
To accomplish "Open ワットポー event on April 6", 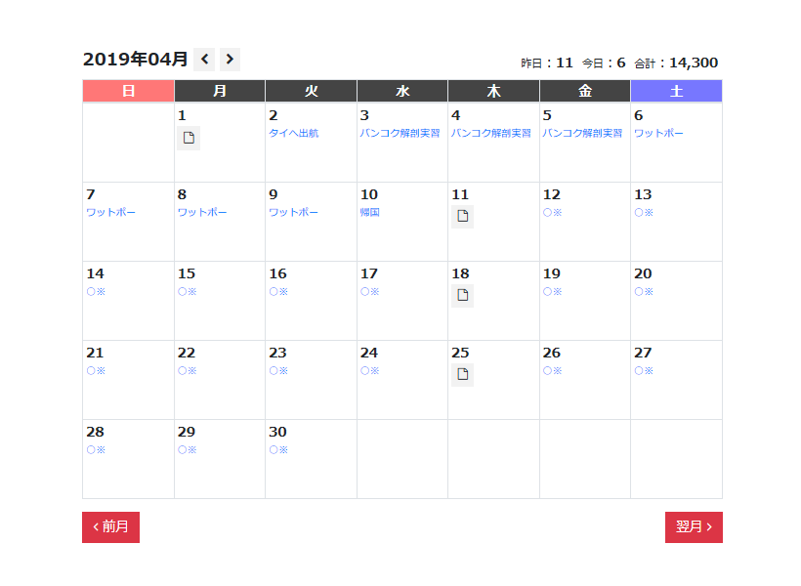I will [x=659, y=134].
